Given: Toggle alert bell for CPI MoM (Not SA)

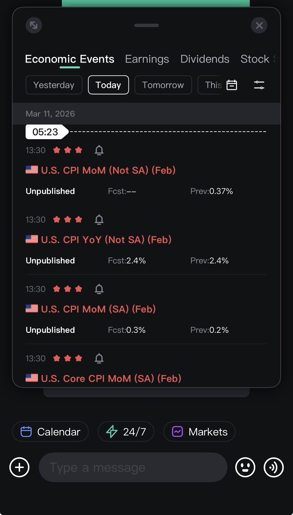Looking at the screenshot, I should (x=99, y=150).
